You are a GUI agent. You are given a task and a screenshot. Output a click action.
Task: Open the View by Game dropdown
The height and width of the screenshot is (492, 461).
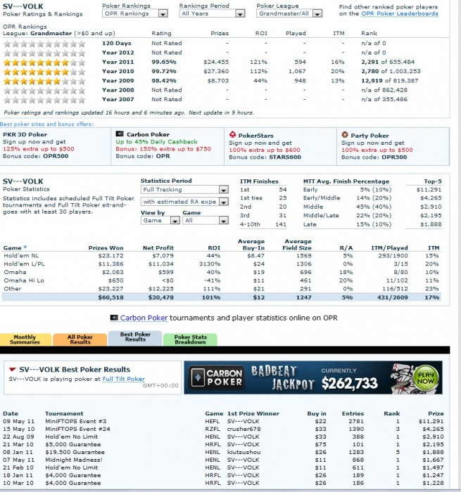[160, 220]
